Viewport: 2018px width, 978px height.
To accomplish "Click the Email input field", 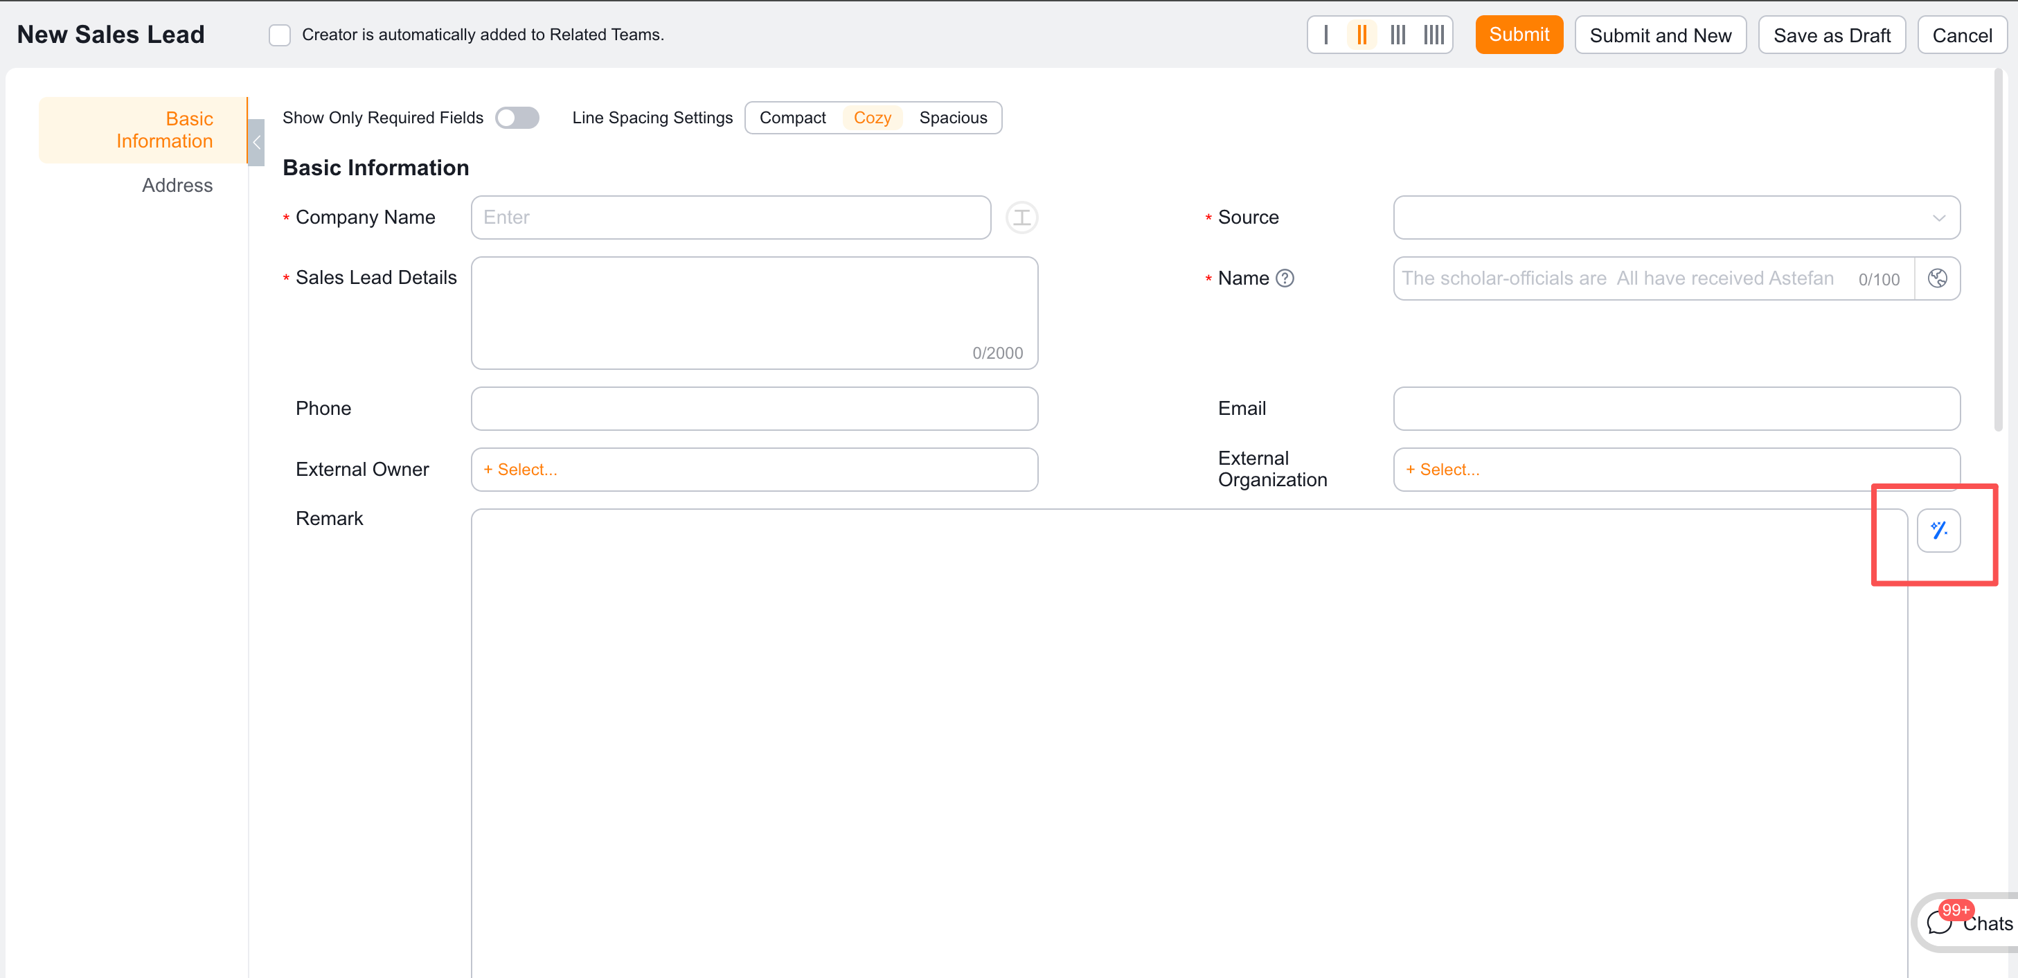I will 1677,408.
